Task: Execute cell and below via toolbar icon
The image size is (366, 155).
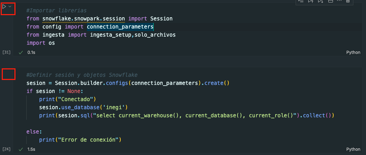Action: [x=320, y=1]
